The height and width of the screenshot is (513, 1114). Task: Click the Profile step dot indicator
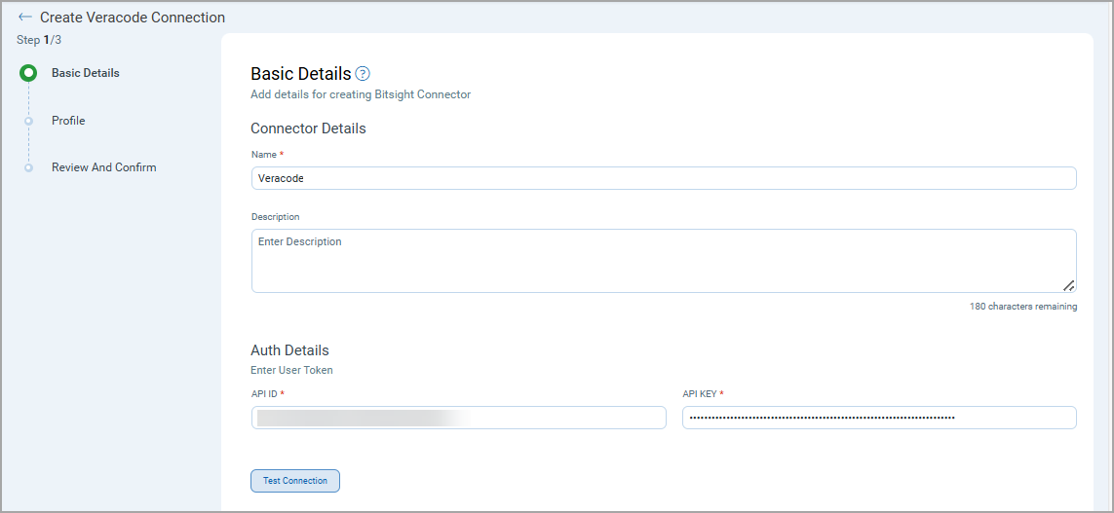[x=28, y=121]
